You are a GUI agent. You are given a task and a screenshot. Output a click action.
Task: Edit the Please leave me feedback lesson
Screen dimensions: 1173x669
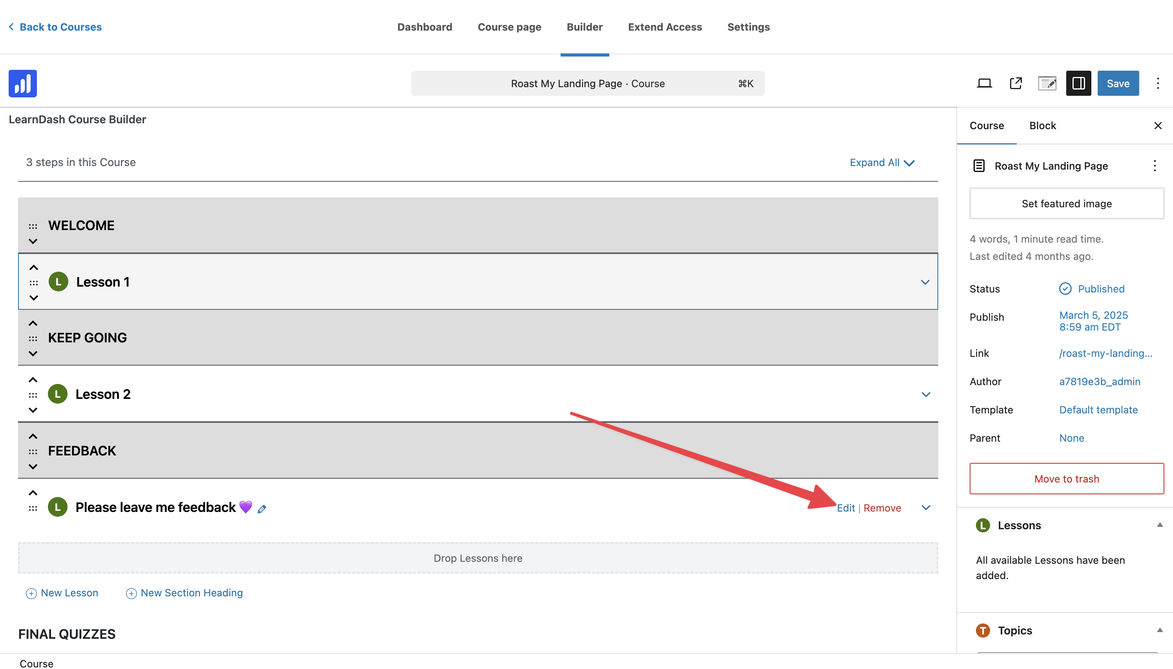846,508
